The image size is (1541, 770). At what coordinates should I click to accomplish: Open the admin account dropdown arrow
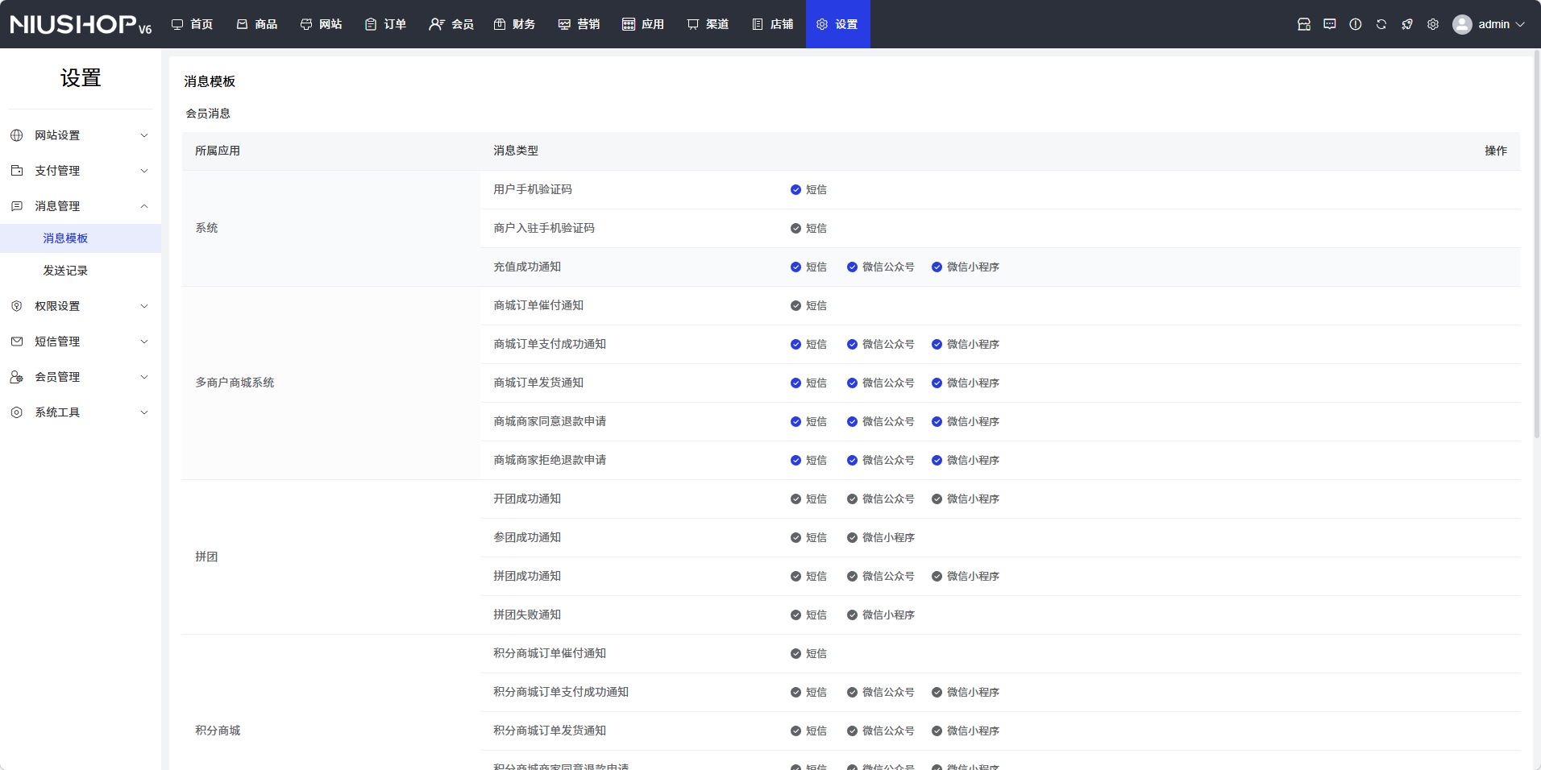1520,24
